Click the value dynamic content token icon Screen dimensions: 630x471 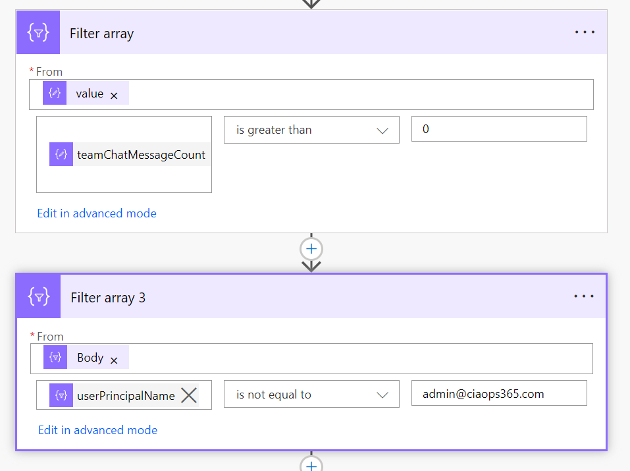55,94
